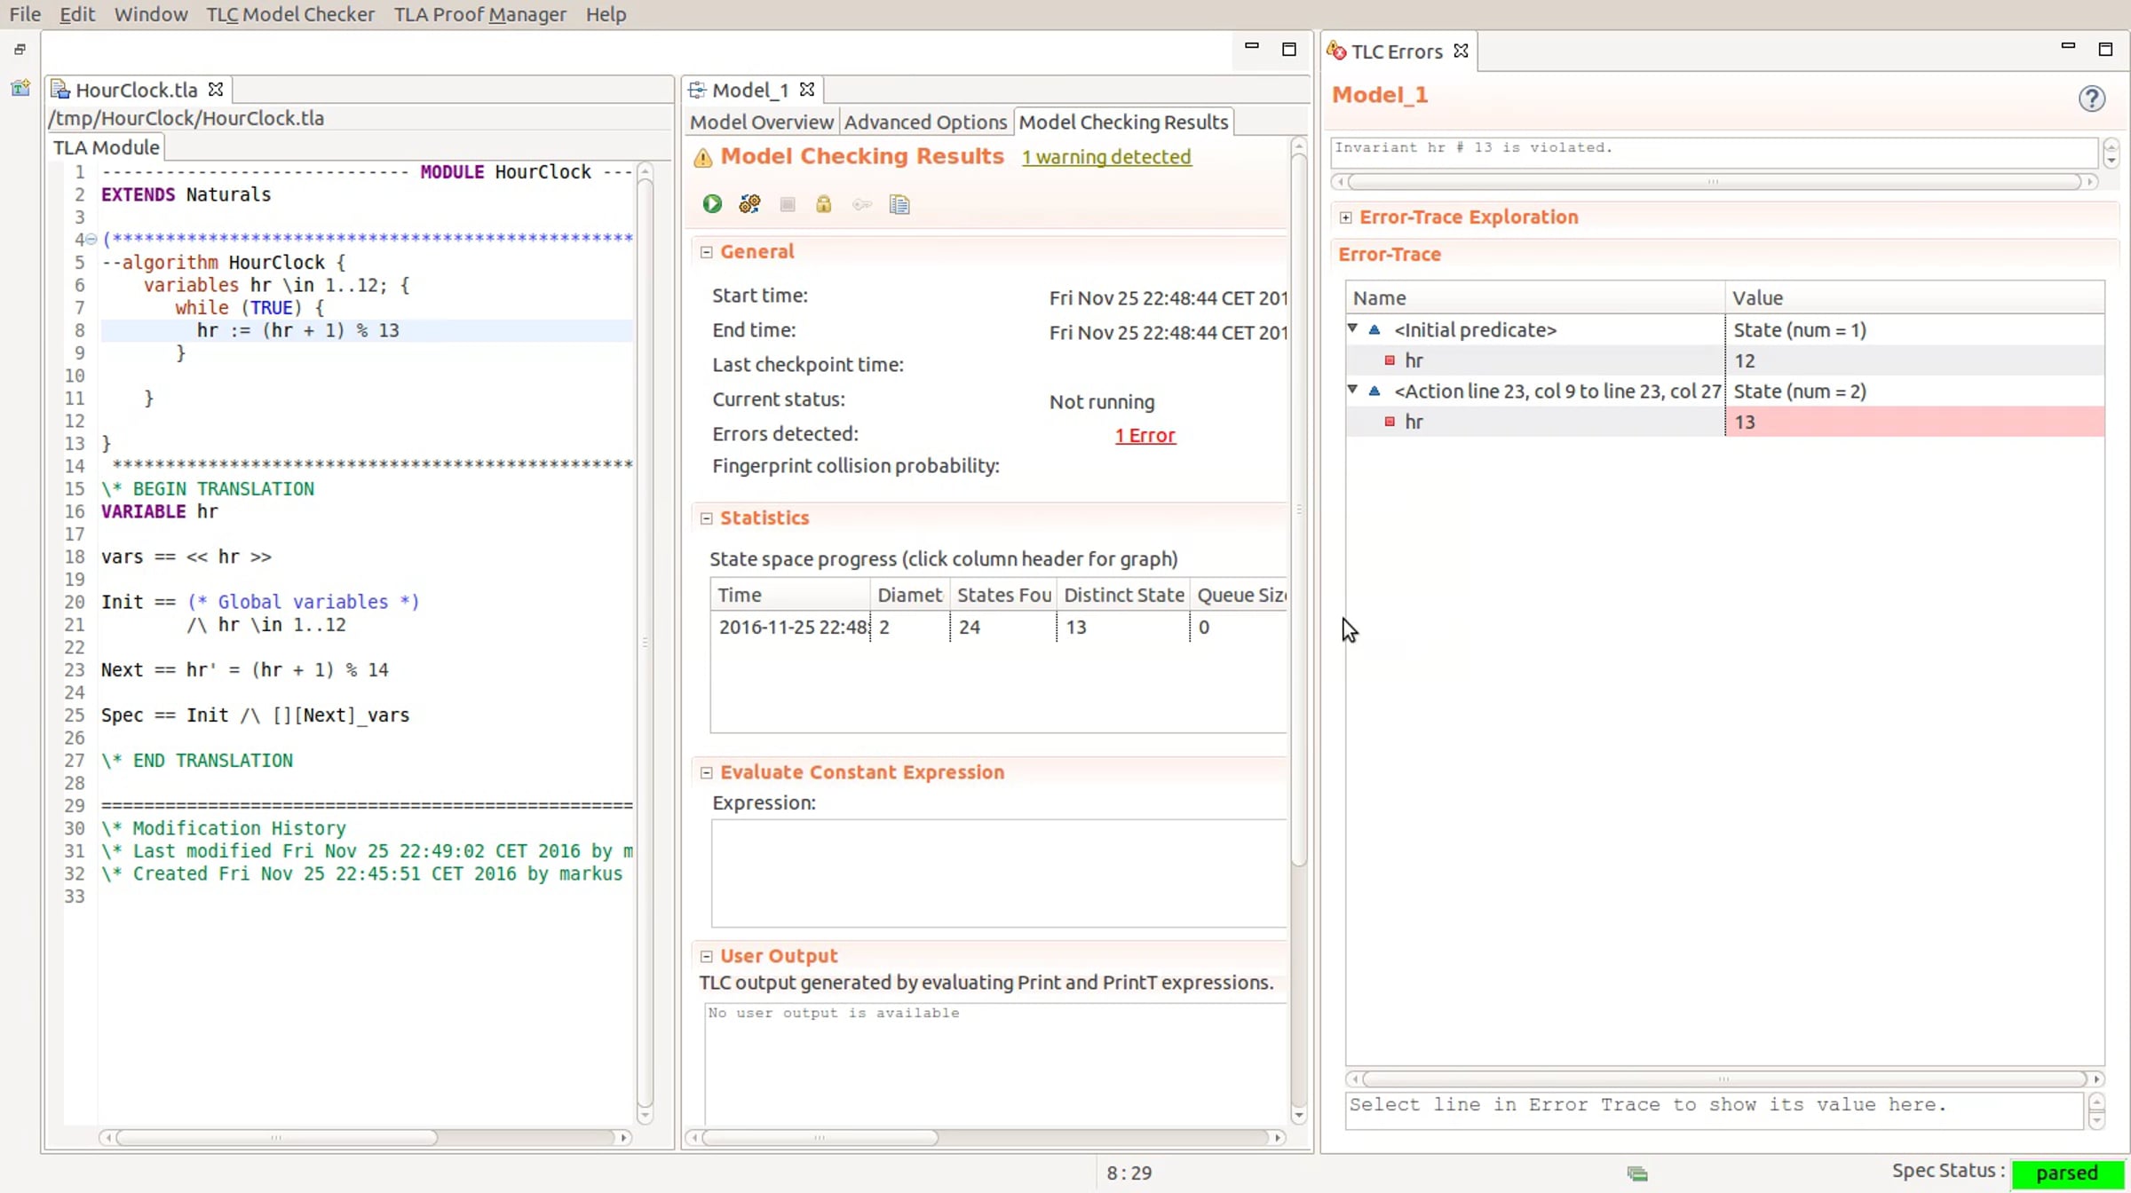Click the States Fou column header
Screen dimensions: 2131x1193
[1003, 596]
